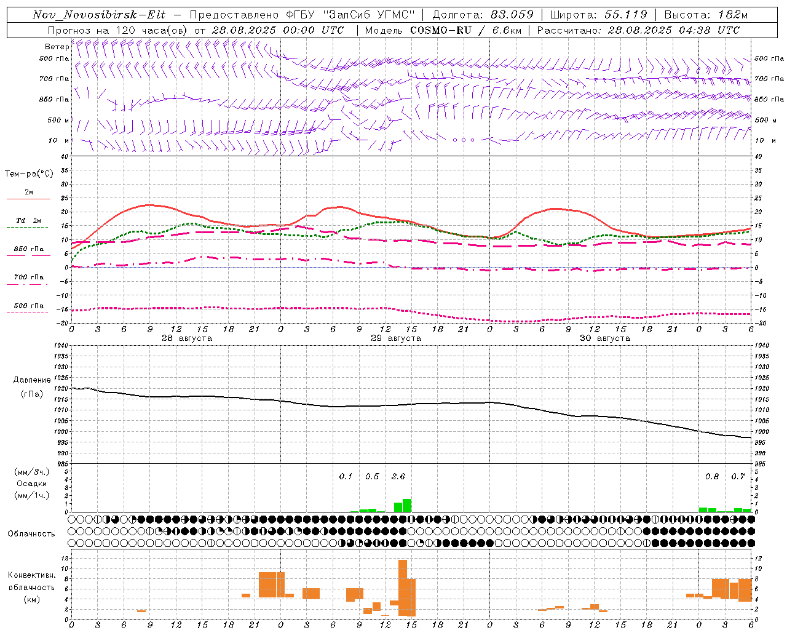The image size is (787, 630).
Task: Select the elevation text Высота: 182м
Action: pyautogui.click(x=706, y=15)
